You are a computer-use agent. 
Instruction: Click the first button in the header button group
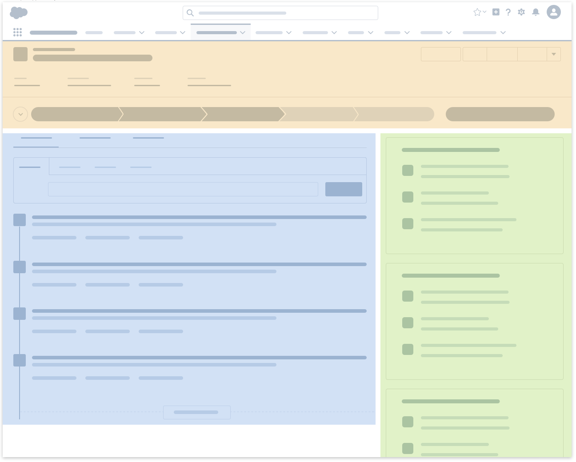point(475,54)
